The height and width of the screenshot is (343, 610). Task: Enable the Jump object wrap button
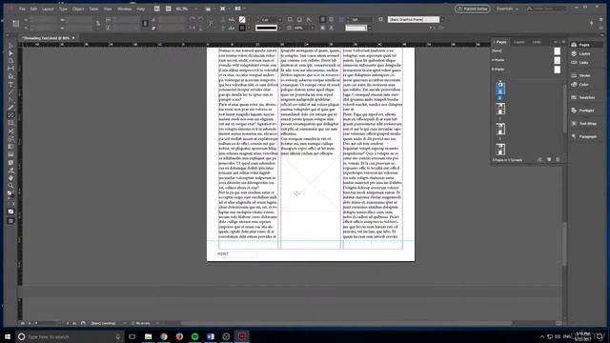click(331, 28)
